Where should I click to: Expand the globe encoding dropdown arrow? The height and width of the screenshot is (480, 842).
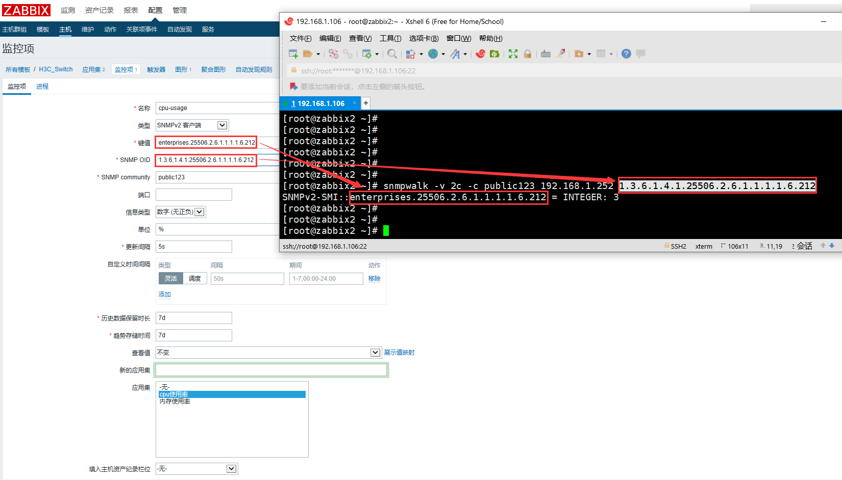click(x=443, y=54)
